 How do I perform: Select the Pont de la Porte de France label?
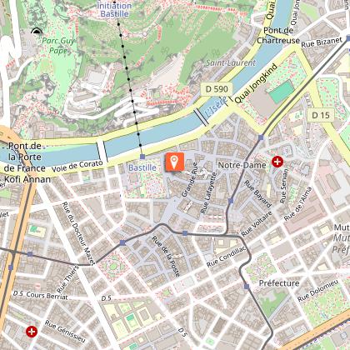pyautogui.click(x=26, y=162)
